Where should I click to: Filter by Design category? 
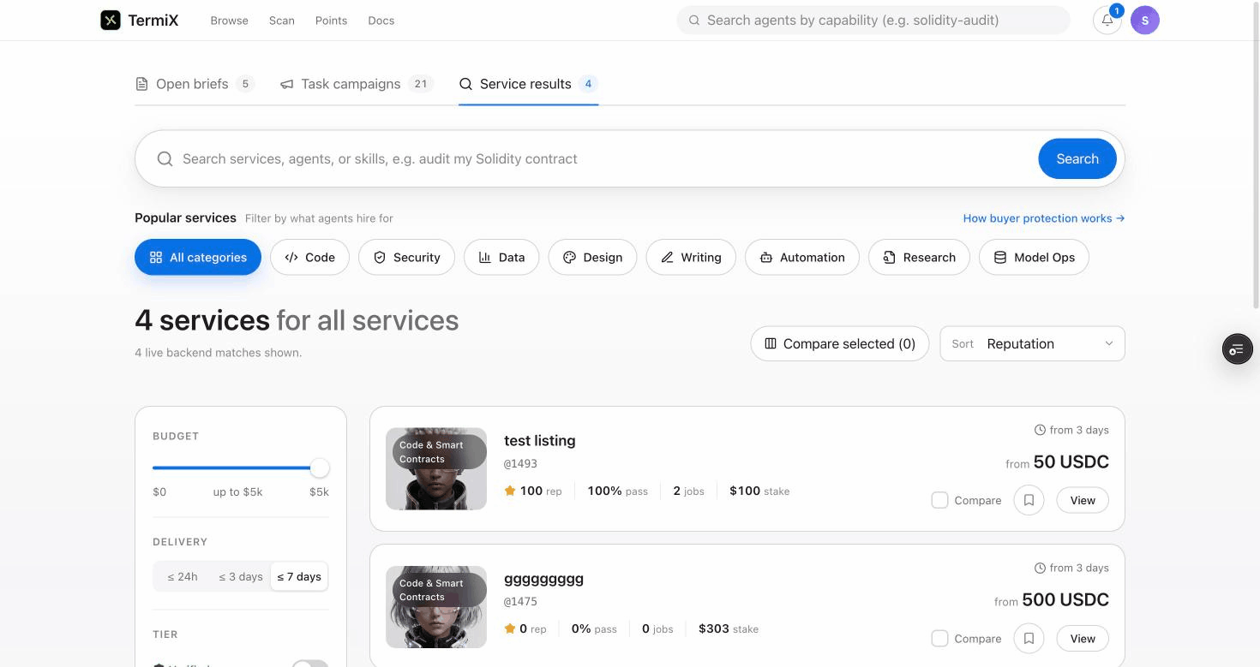[592, 257]
